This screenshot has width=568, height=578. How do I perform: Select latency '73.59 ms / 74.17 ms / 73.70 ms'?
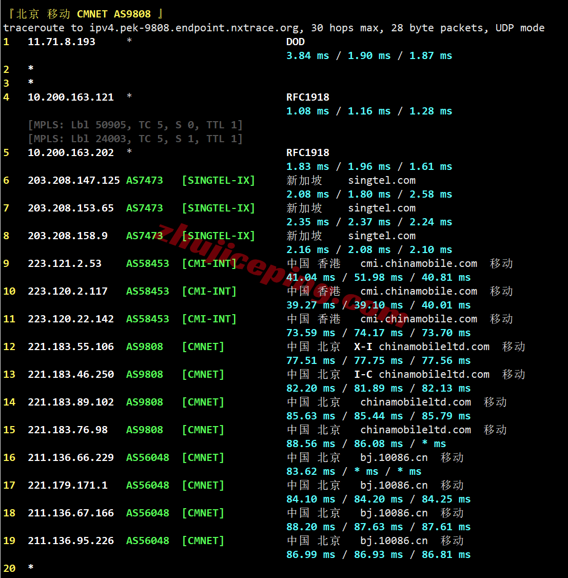click(x=378, y=333)
